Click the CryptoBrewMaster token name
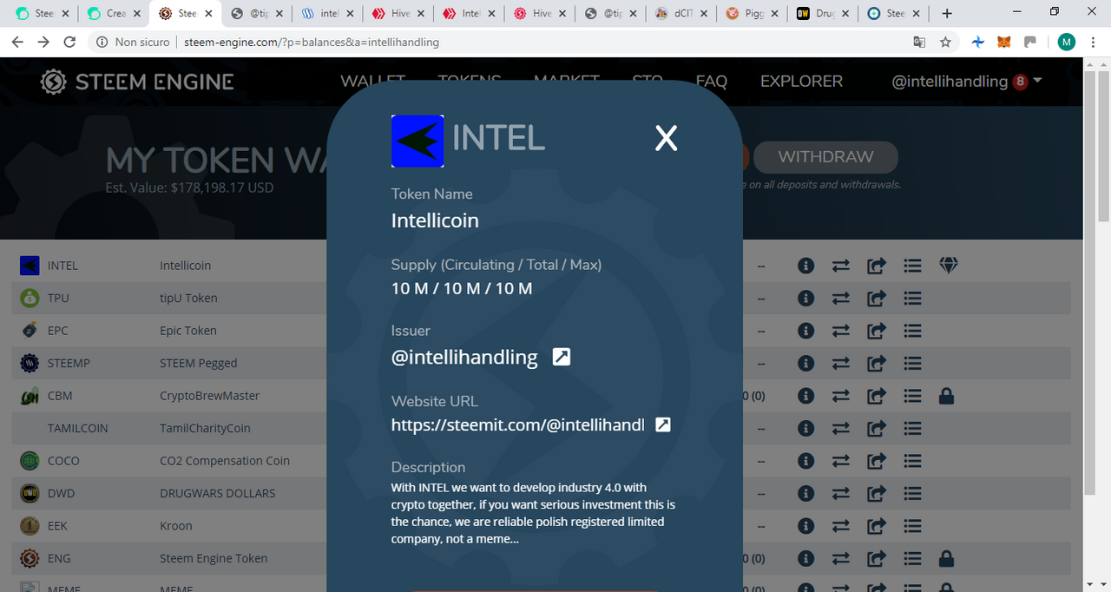Viewport: 1111px width, 592px height. (x=210, y=396)
